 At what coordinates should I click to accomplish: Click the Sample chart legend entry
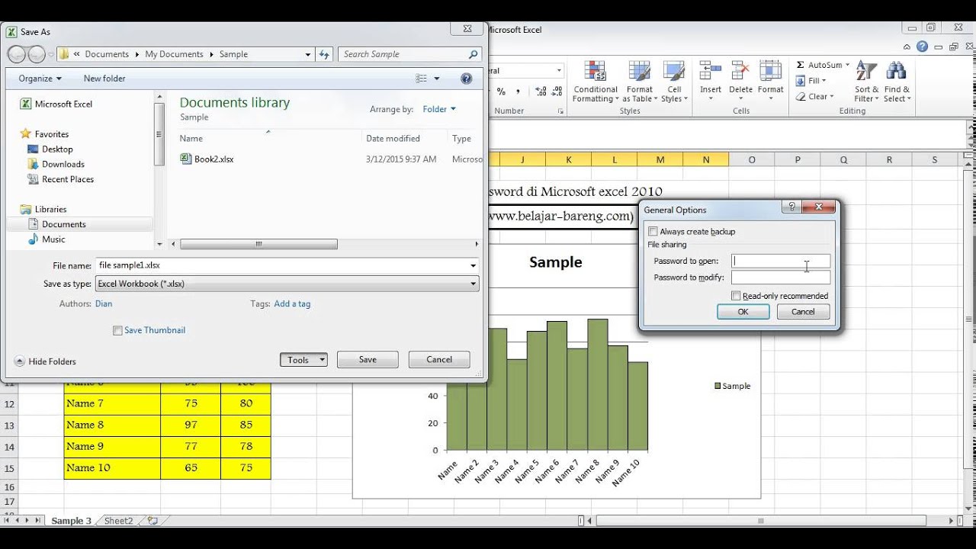pyautogui.click(x=732, y=386)
